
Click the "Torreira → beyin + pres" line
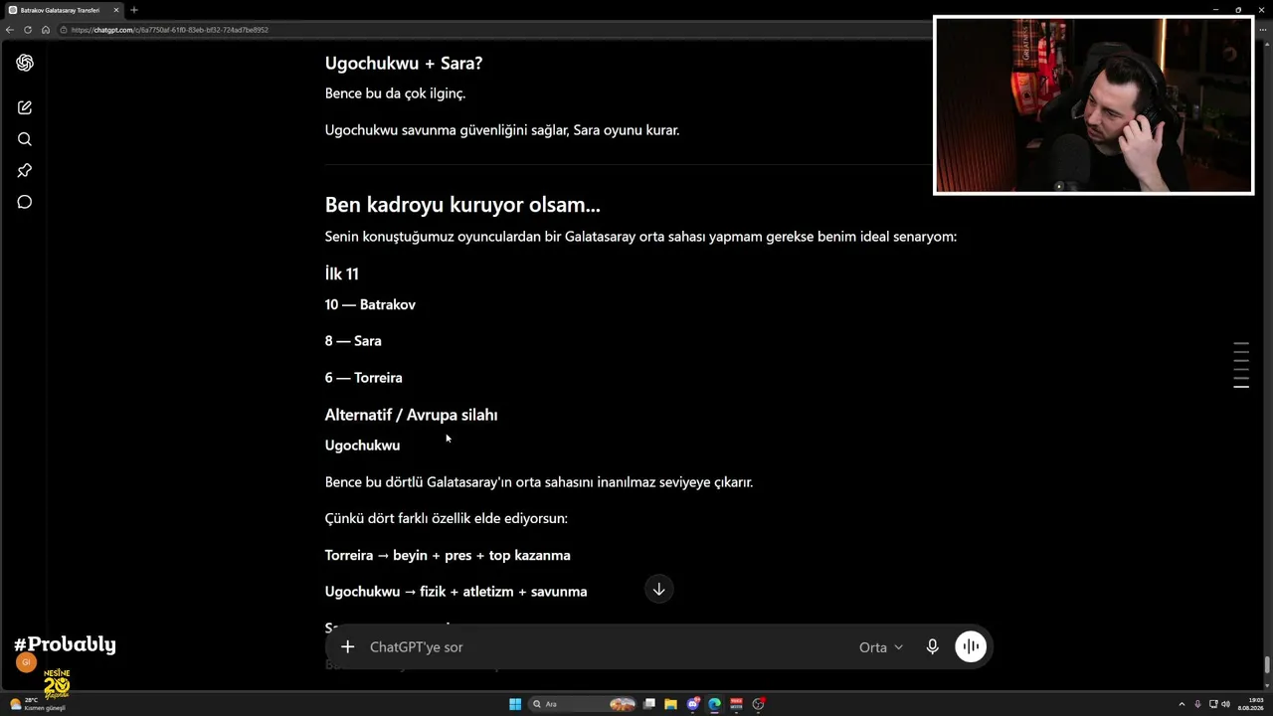tap(448, 555)
